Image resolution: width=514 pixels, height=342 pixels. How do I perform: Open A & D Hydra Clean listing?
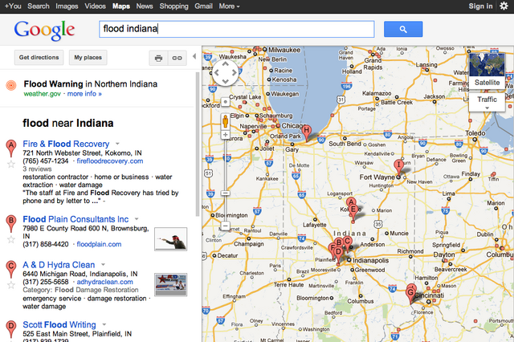[x=59, y=265]
